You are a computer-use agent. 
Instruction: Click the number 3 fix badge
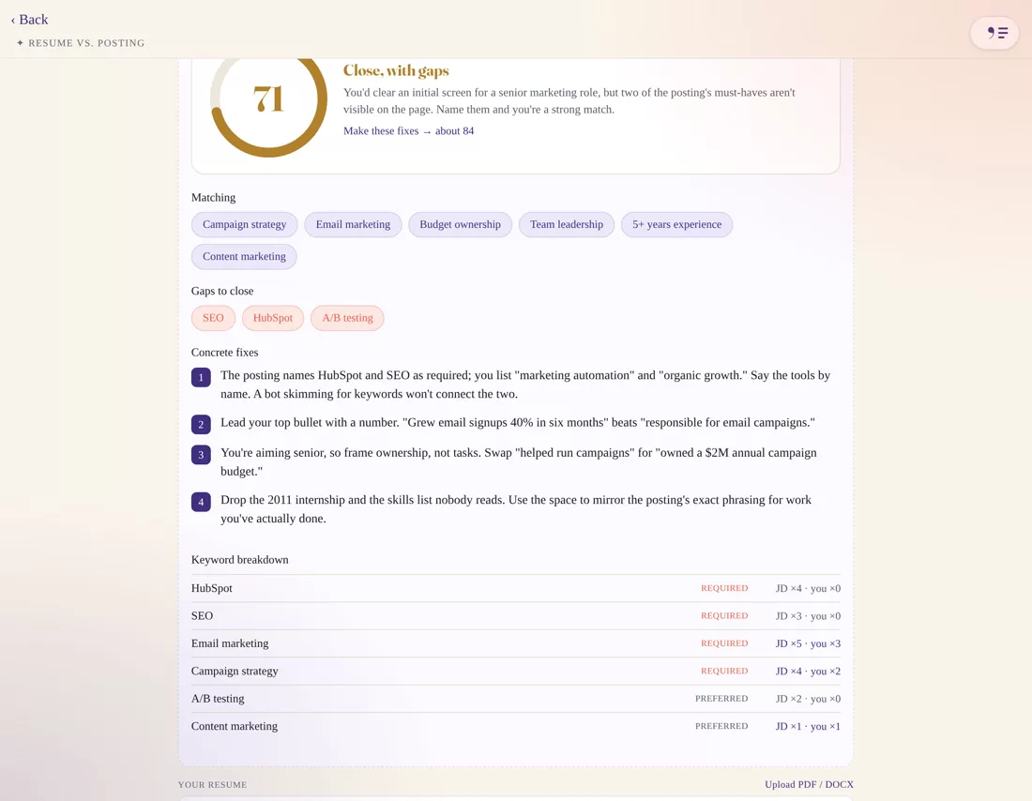(x=201, y=455)
